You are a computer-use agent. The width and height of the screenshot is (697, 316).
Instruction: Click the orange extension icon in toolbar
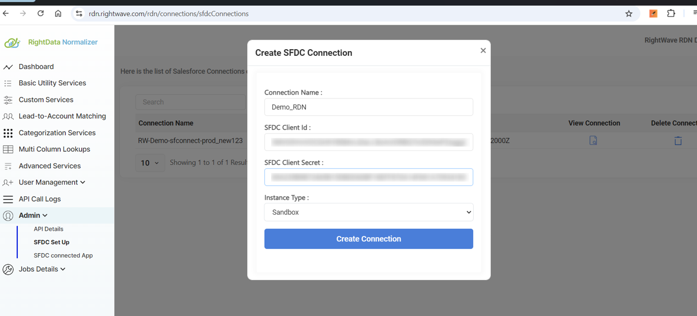(653, 14)
